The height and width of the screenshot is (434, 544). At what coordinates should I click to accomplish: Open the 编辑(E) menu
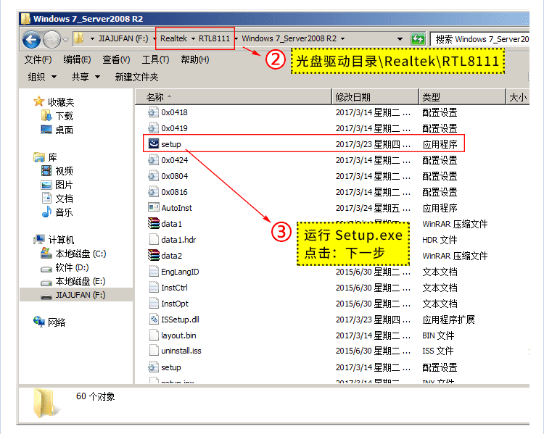tap(77, 59)
